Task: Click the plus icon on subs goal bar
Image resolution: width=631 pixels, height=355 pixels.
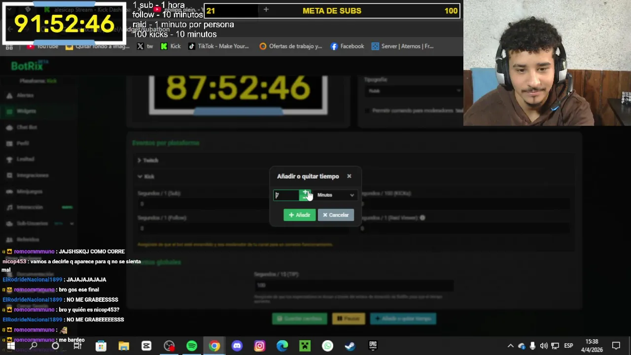Action: click(266, 10)
